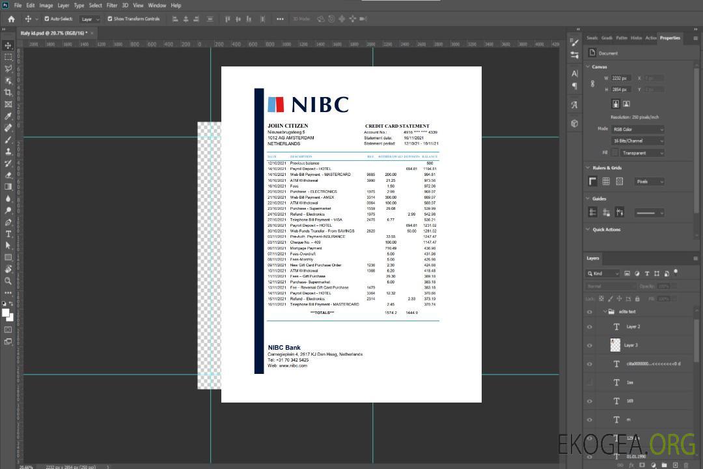
Task: Show the rulers icon under Rulers & Grids
Action: click(593, 181)
